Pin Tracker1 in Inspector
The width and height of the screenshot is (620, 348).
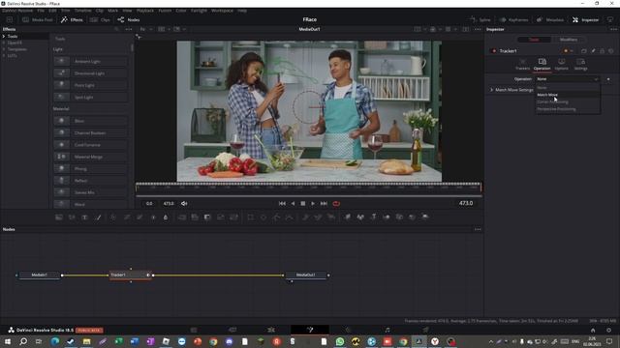coord(593,51)
